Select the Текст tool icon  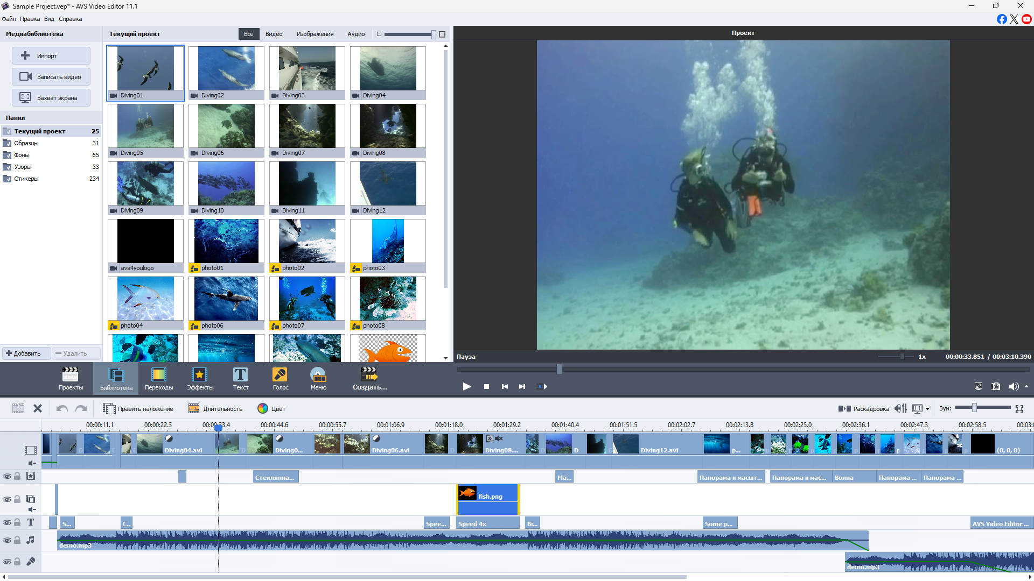[x=241, y=378]
